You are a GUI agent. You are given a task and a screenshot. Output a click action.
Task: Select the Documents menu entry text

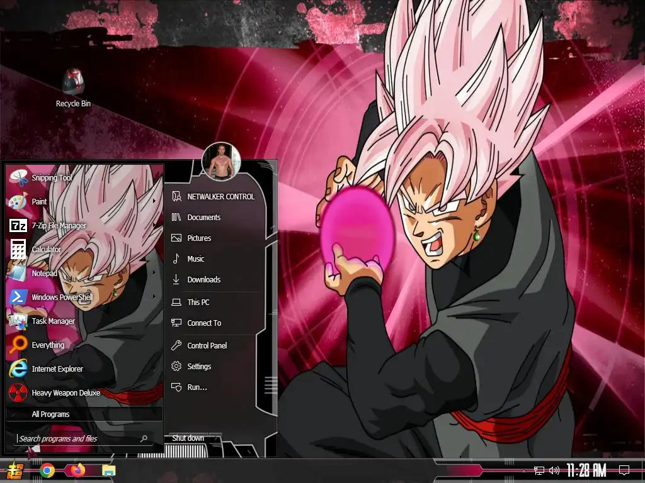coord(204,217)
